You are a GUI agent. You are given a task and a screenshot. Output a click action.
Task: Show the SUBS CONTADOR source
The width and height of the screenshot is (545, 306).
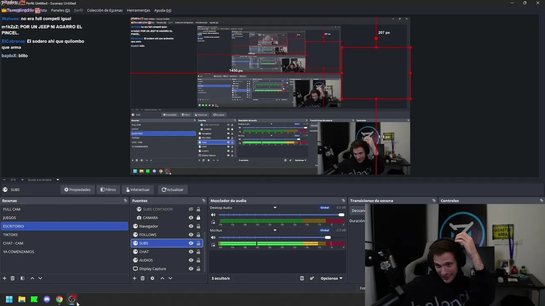tap(191, 209)
